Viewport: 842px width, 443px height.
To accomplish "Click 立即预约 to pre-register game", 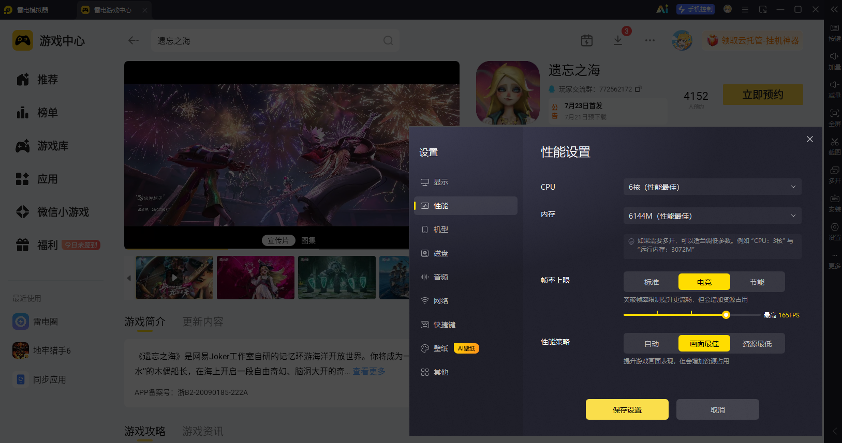I will click(763, 95).
